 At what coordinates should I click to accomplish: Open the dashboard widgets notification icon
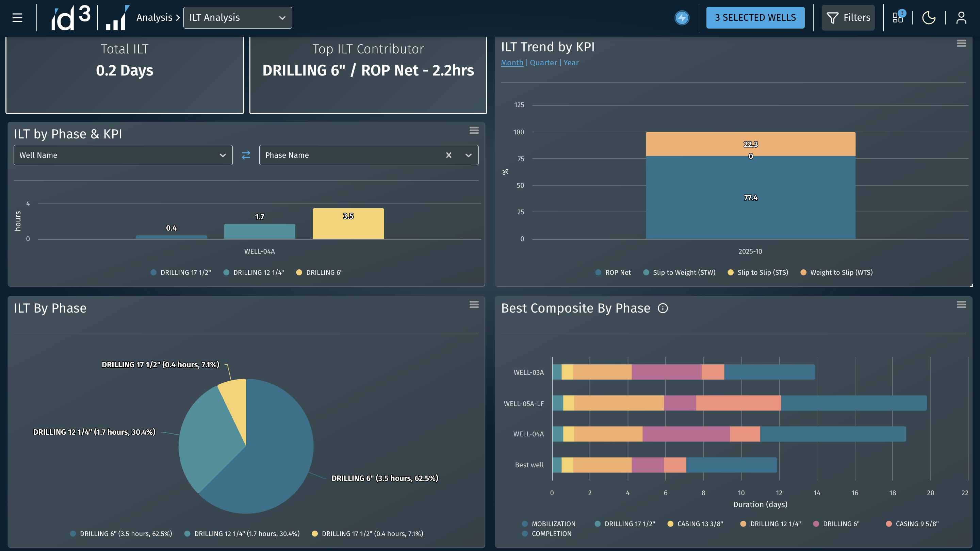click(x=899, y=17)
